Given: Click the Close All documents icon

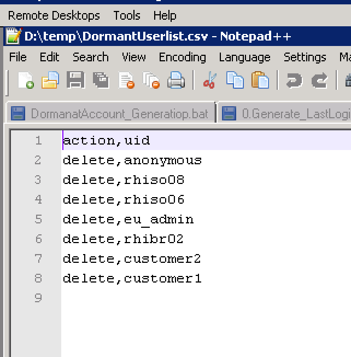Looking at the screenshot, I should (x=151, y=80).
